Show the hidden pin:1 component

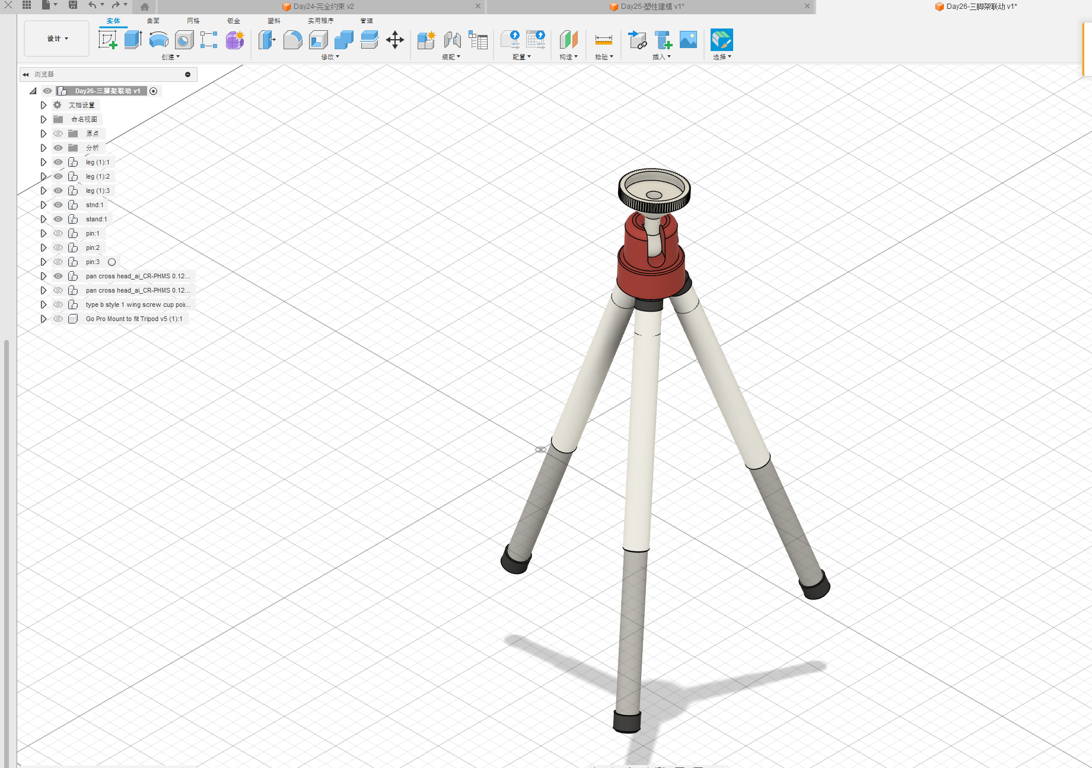click(x=58, y=233)
